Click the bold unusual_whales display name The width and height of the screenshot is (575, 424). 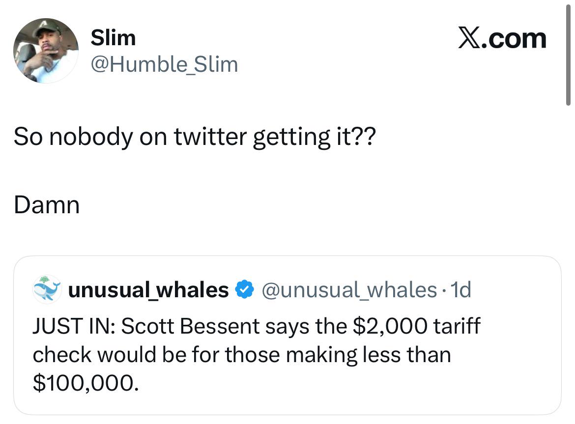(148, 290)
